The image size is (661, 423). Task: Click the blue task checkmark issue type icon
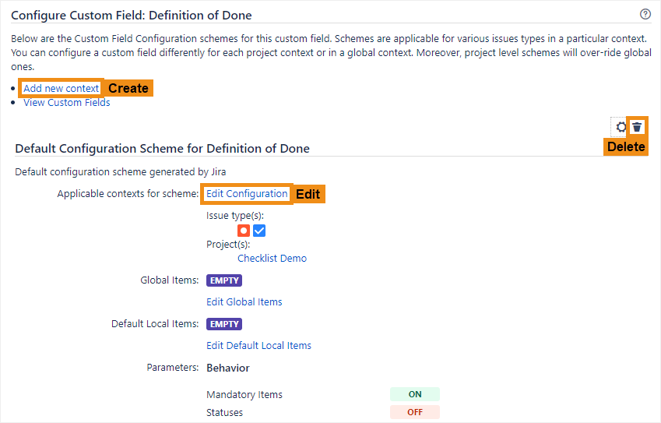click(259, 231)
